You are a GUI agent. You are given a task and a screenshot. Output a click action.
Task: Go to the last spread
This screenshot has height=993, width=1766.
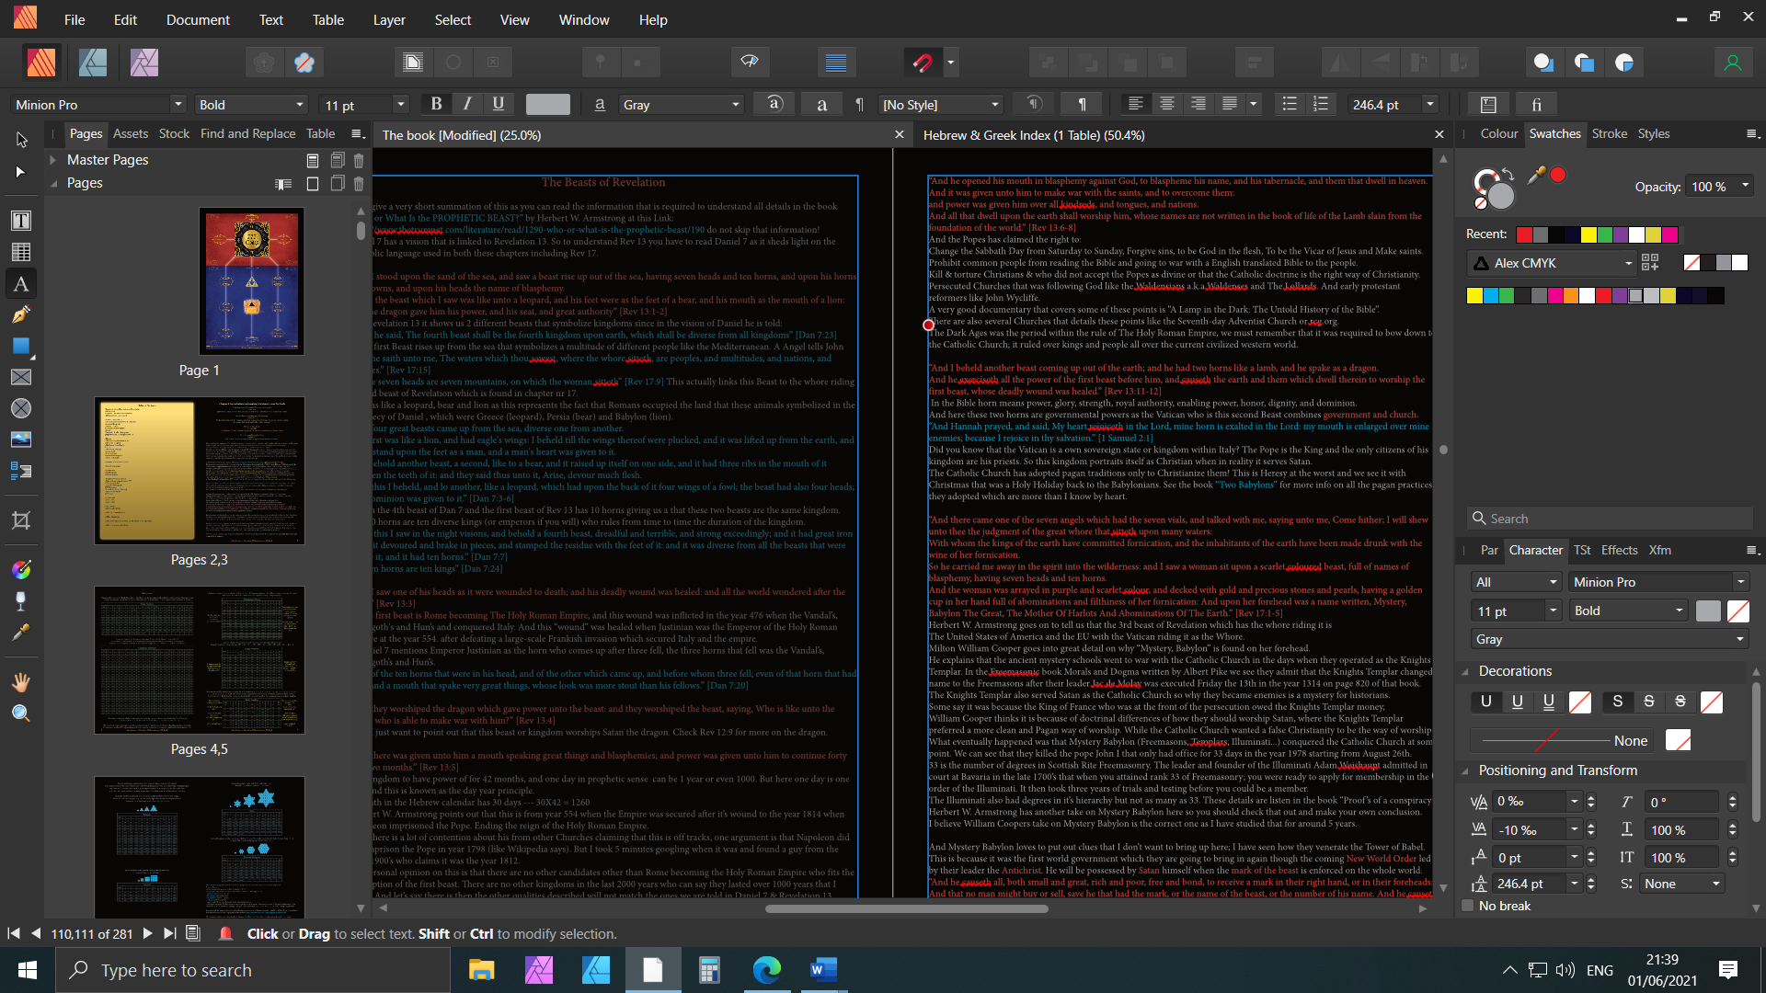[x=170, y=933]
